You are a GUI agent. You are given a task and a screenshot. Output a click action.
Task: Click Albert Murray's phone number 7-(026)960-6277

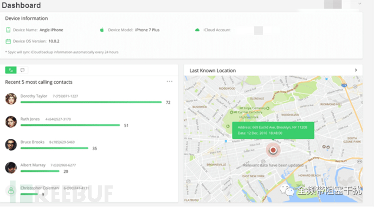[x=63, y=165]
